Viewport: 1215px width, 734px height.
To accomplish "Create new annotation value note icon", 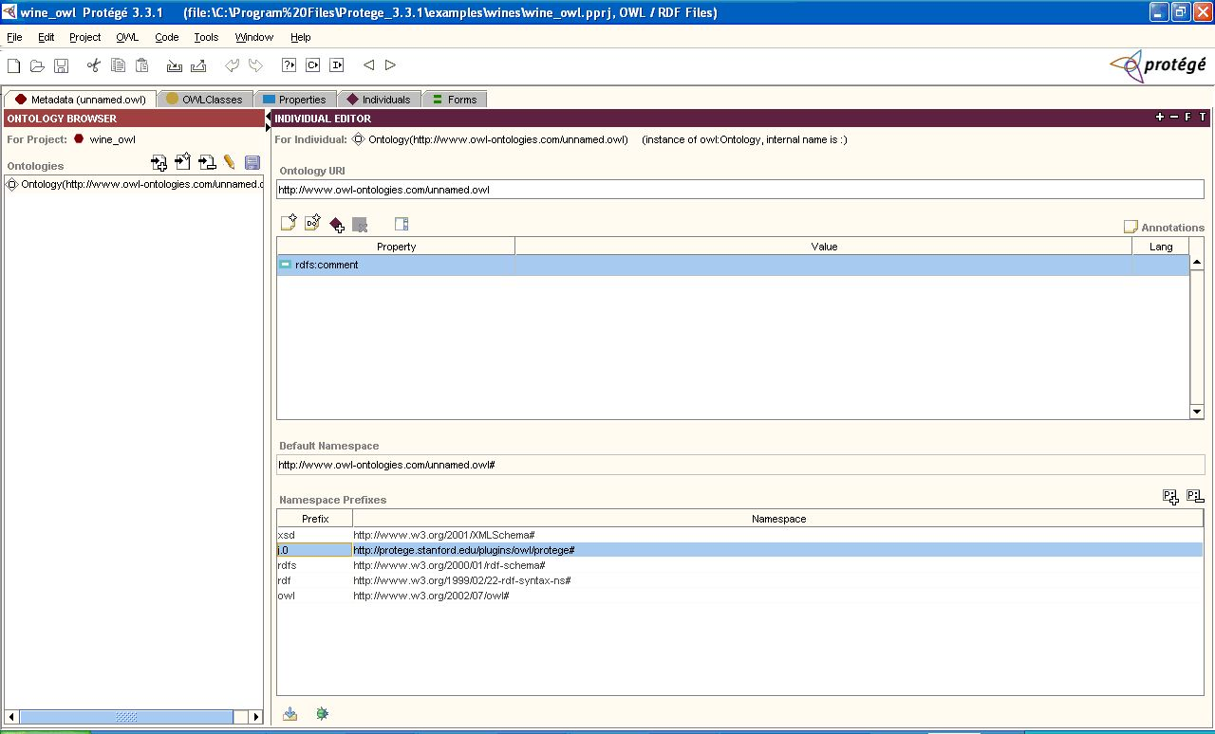I will [290, 224].
